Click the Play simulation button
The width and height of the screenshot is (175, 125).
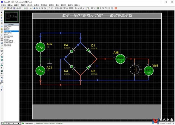pyautogui.click(x=4, y=123)
